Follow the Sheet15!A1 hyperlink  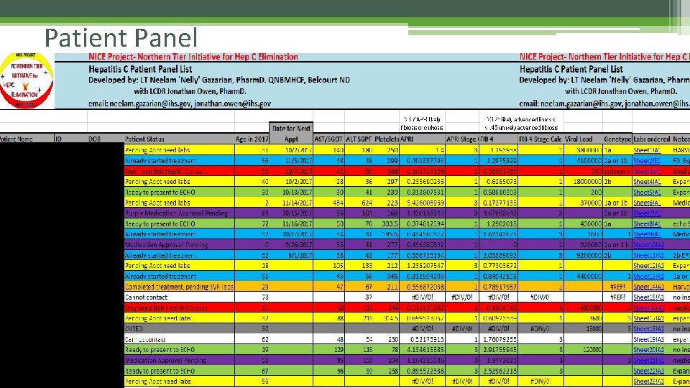pyautogui.click(x=648, y=297)
